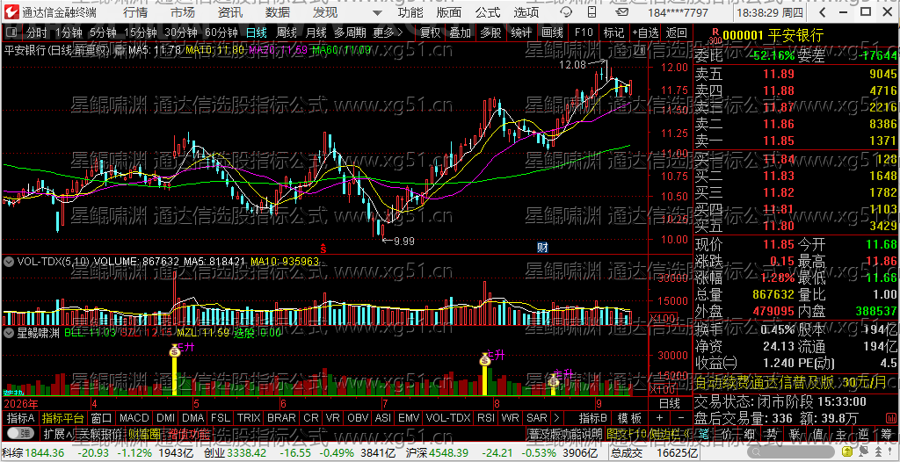Image resolution: width=900 pixels, height=462 pixels.
Task: Open the 行情 menu
Action: (x=134, y=12)
